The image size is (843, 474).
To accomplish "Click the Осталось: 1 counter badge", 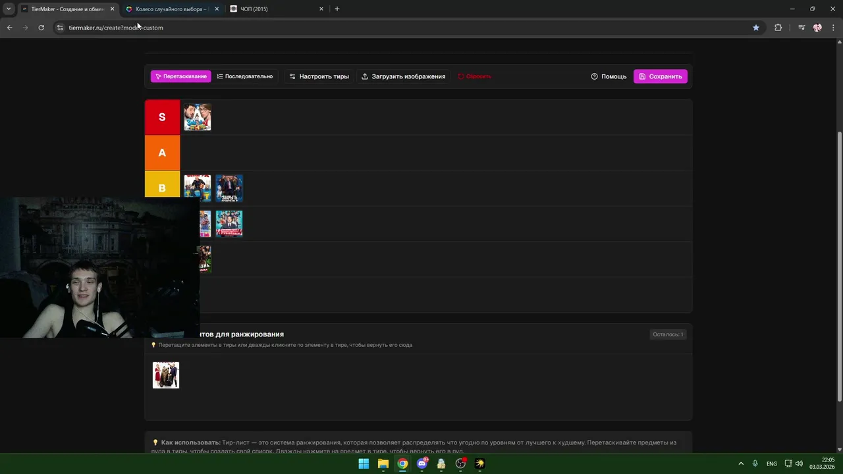I will (x=668, y=334).
